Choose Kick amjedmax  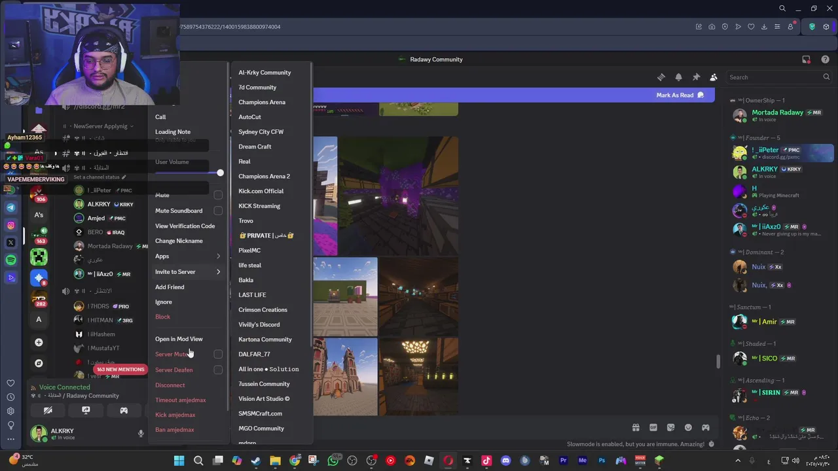pyautogui.click(x=175, y=415)
